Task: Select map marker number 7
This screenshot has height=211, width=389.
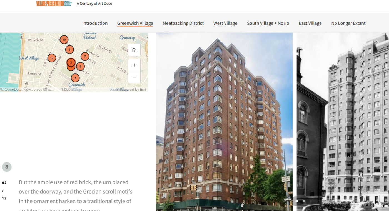Action: point(85,57)
